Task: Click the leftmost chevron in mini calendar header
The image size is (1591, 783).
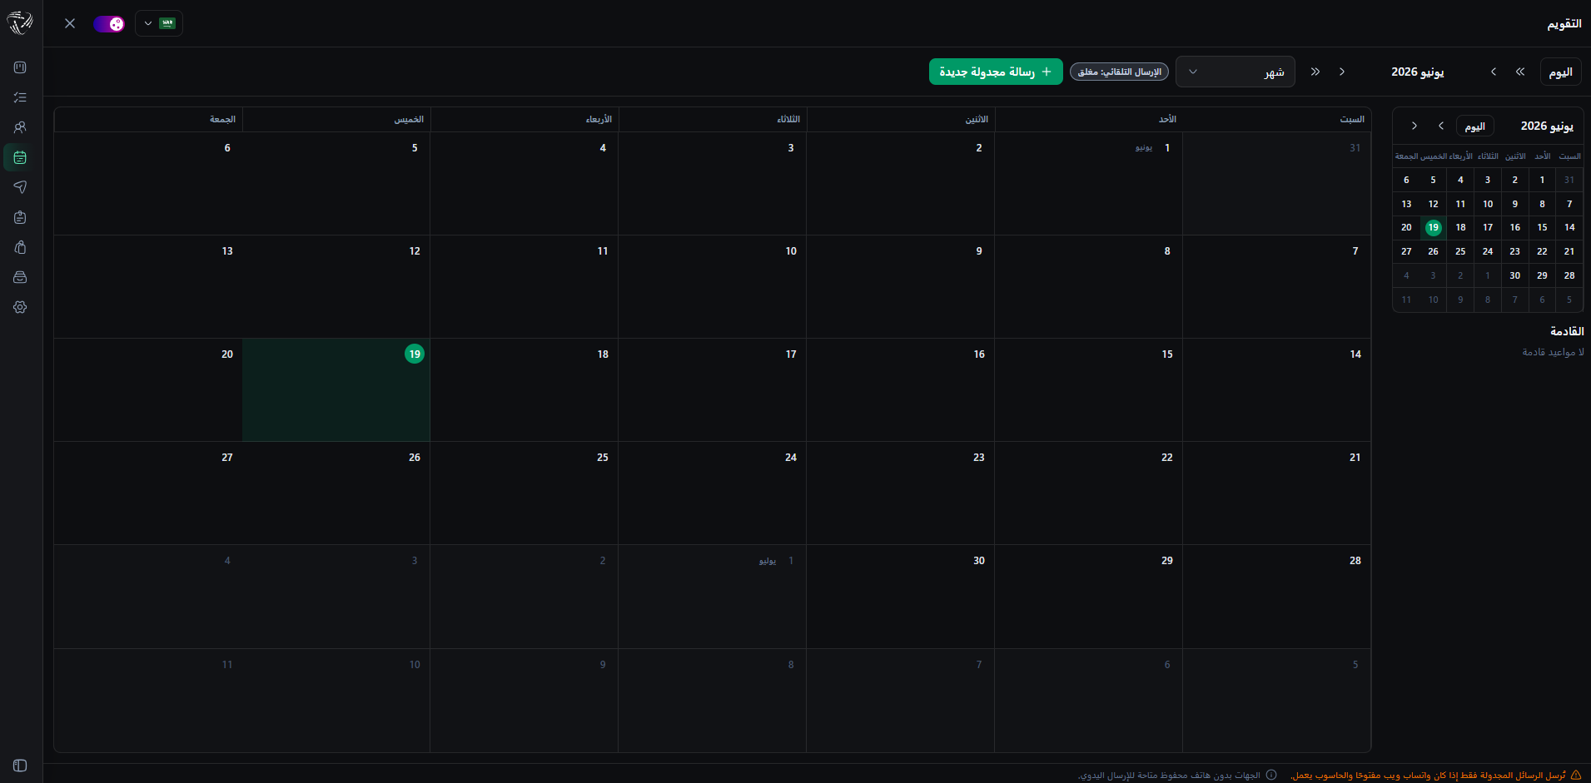Action: point(1414,126)
